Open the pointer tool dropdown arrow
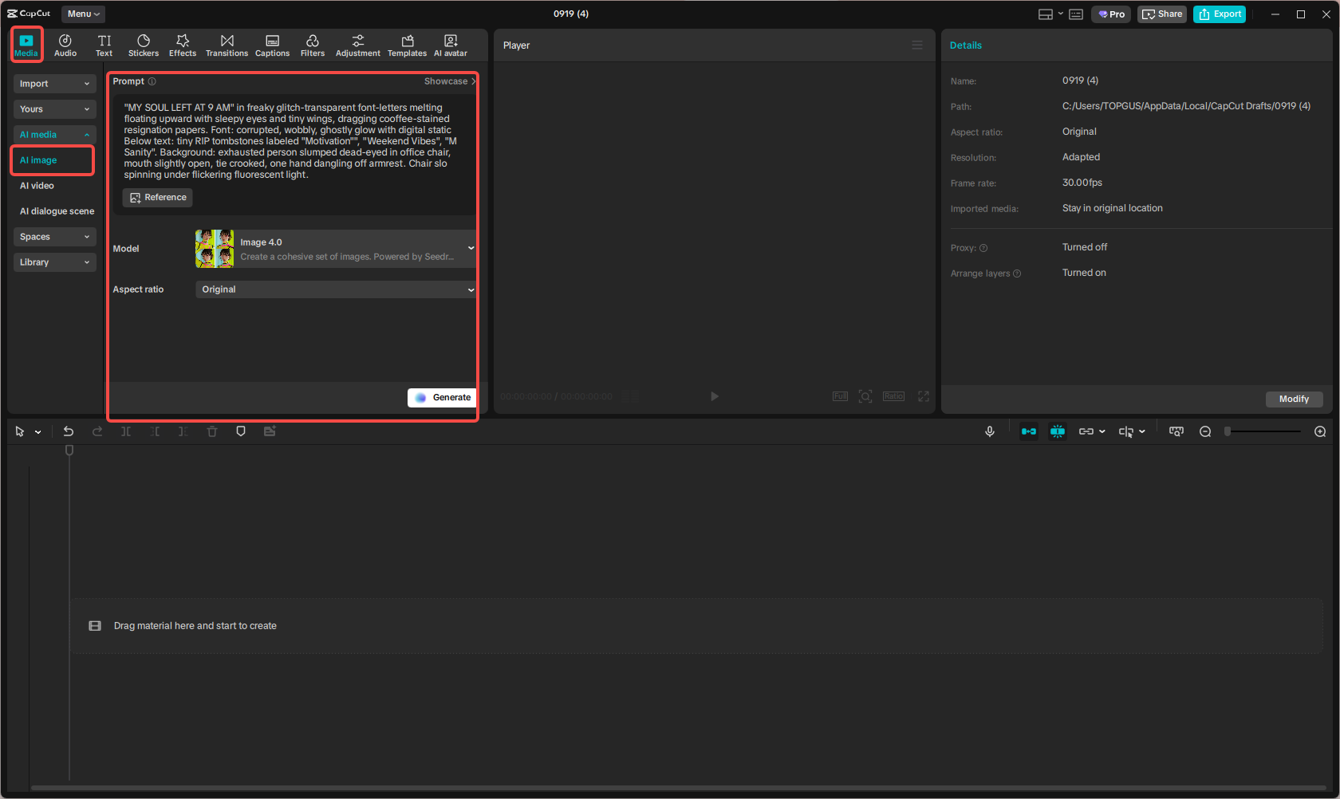Screen dimensions: 1340x799 point(37,432)
